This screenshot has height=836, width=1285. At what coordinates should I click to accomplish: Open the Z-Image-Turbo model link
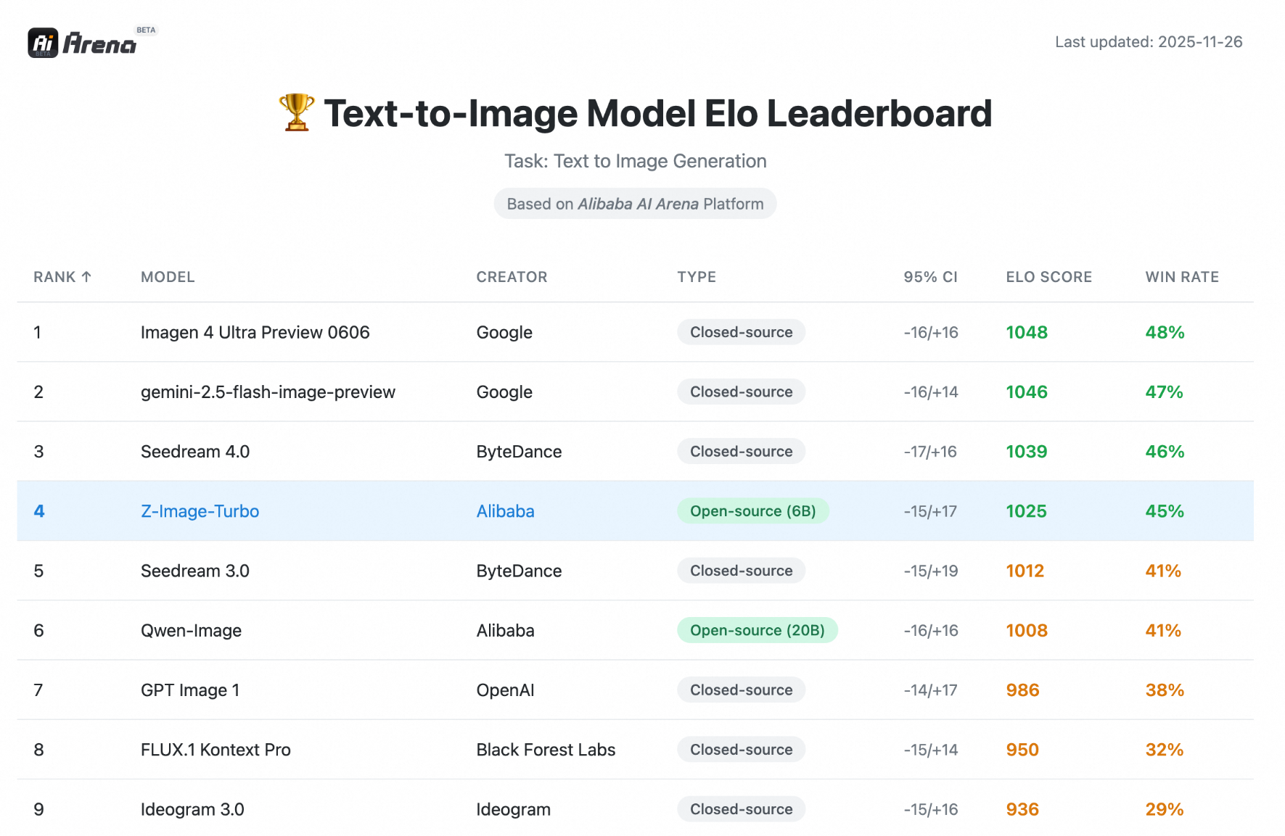[200, 511]
